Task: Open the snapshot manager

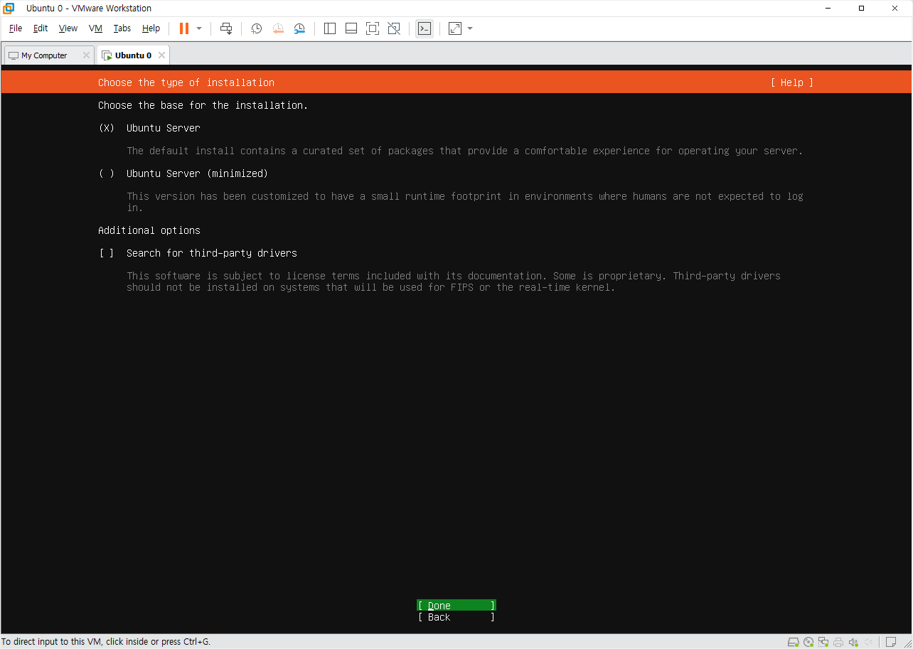Action: (x=299, y=28)
